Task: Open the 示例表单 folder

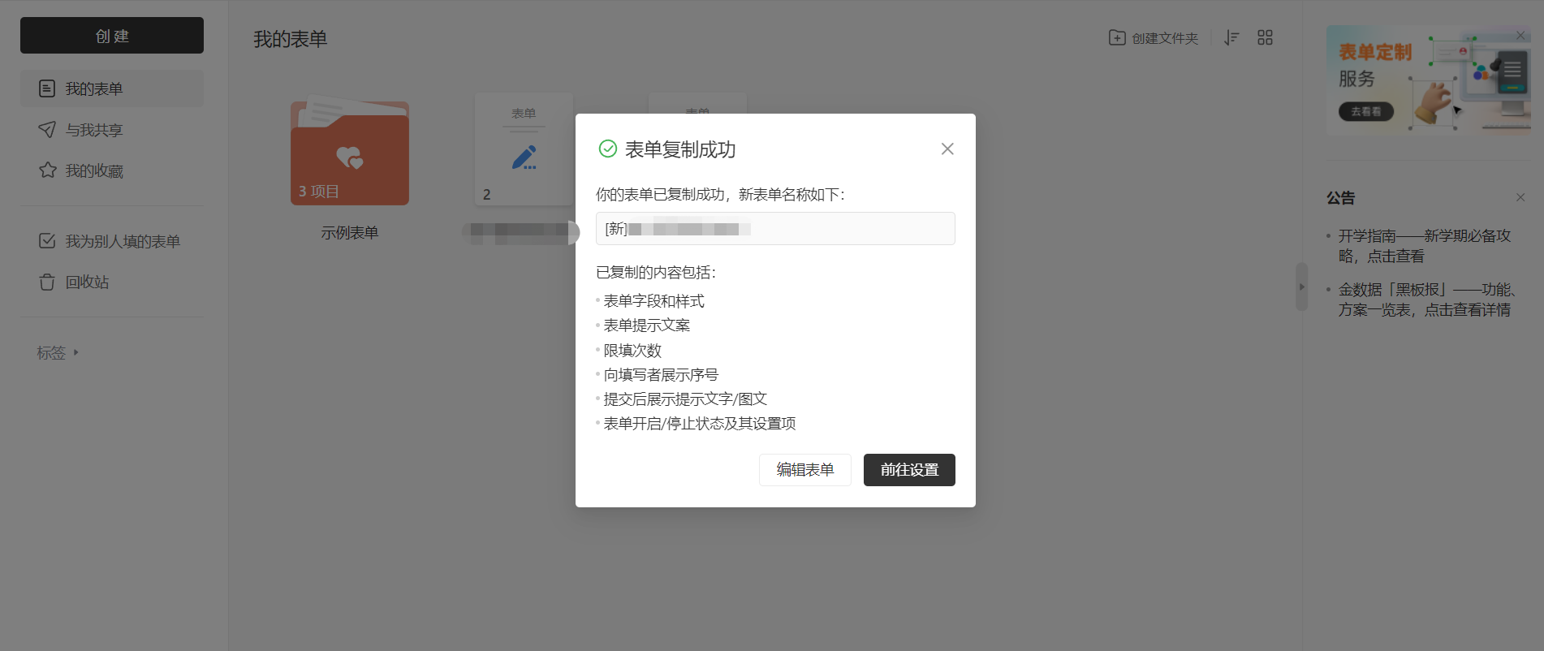Action: click(x=350, y=153)
